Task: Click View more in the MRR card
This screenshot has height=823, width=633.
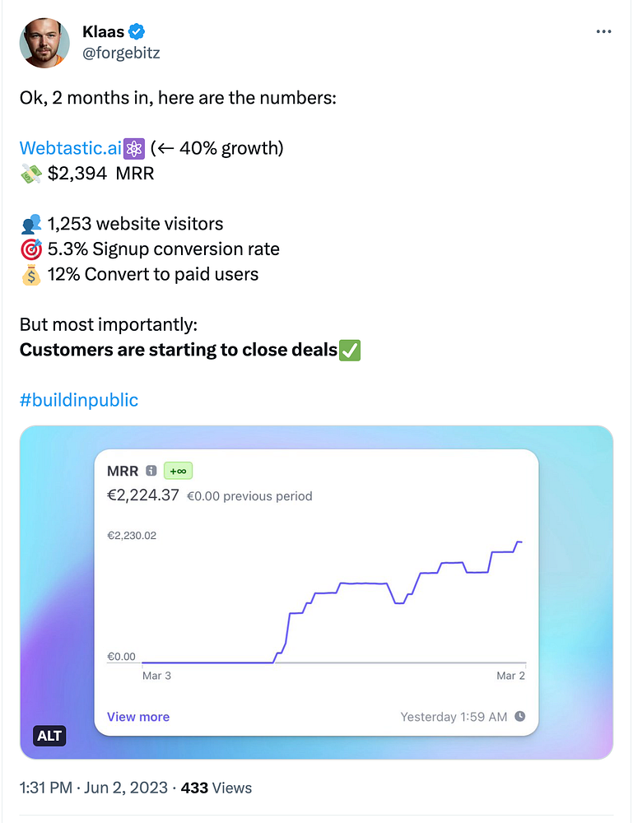Action: 138,717
